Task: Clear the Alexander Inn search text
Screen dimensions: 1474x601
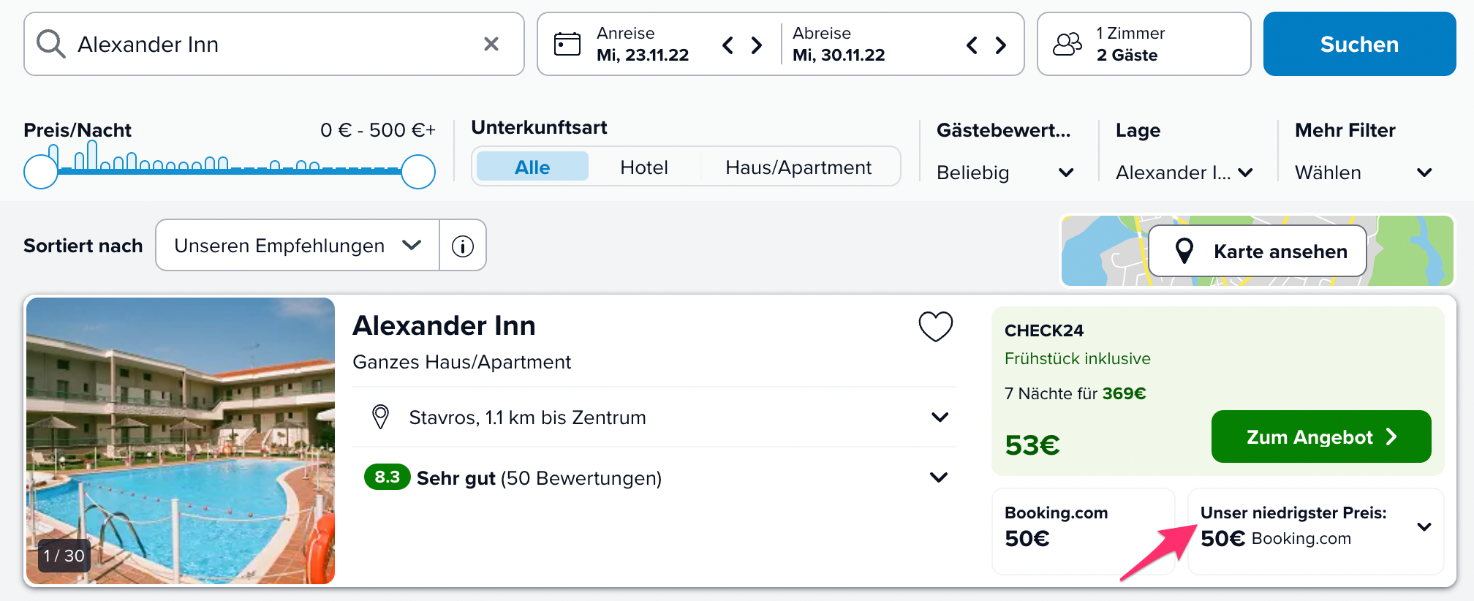Action: tap(491, 44)
